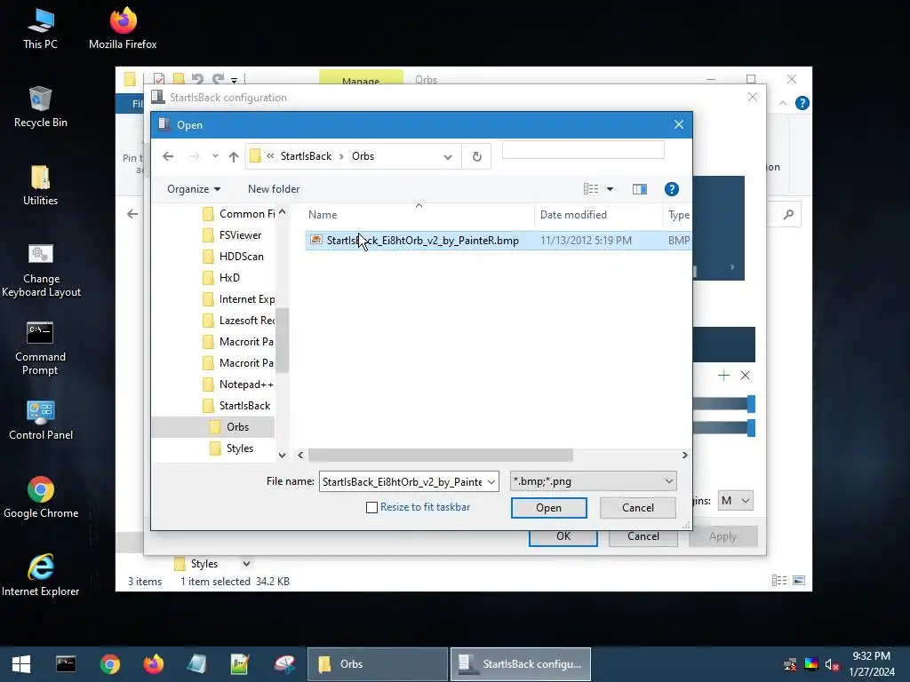Open Command Prompt desktop shortcut

(40, 348)
